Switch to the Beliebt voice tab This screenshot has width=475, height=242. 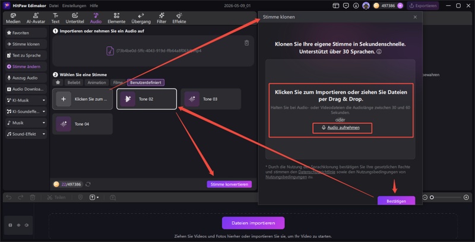(74, 82)
